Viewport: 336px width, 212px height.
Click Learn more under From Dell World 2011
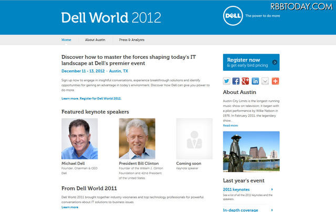(70, 207)
